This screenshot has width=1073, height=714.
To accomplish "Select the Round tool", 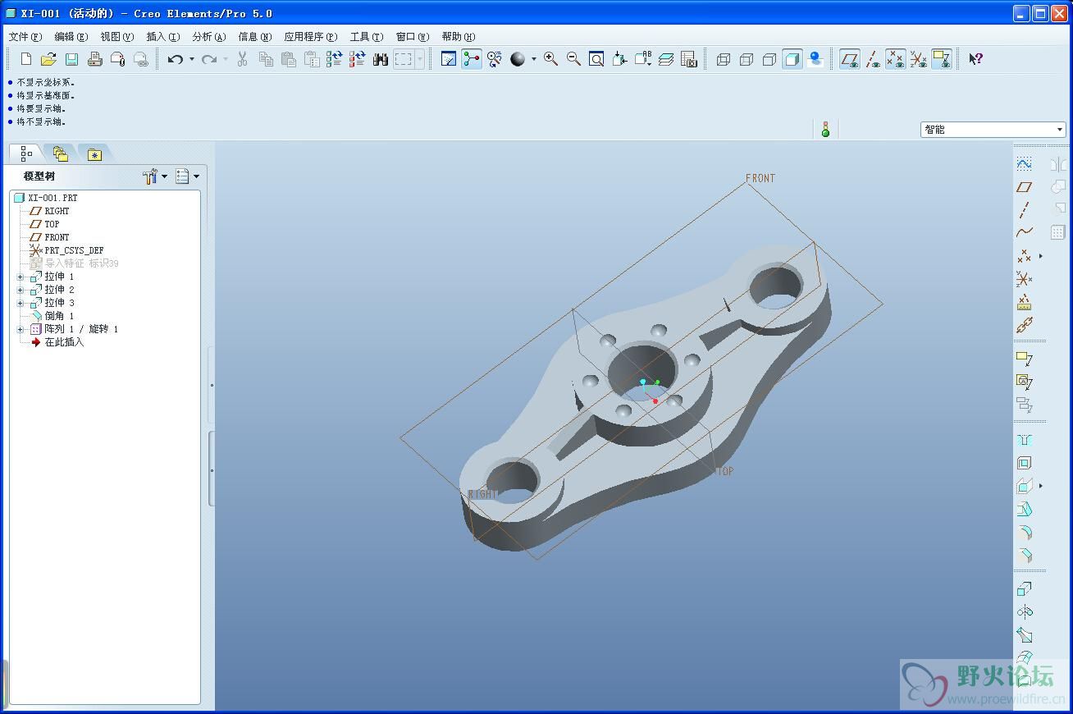I will click(x=1024, y=532).
